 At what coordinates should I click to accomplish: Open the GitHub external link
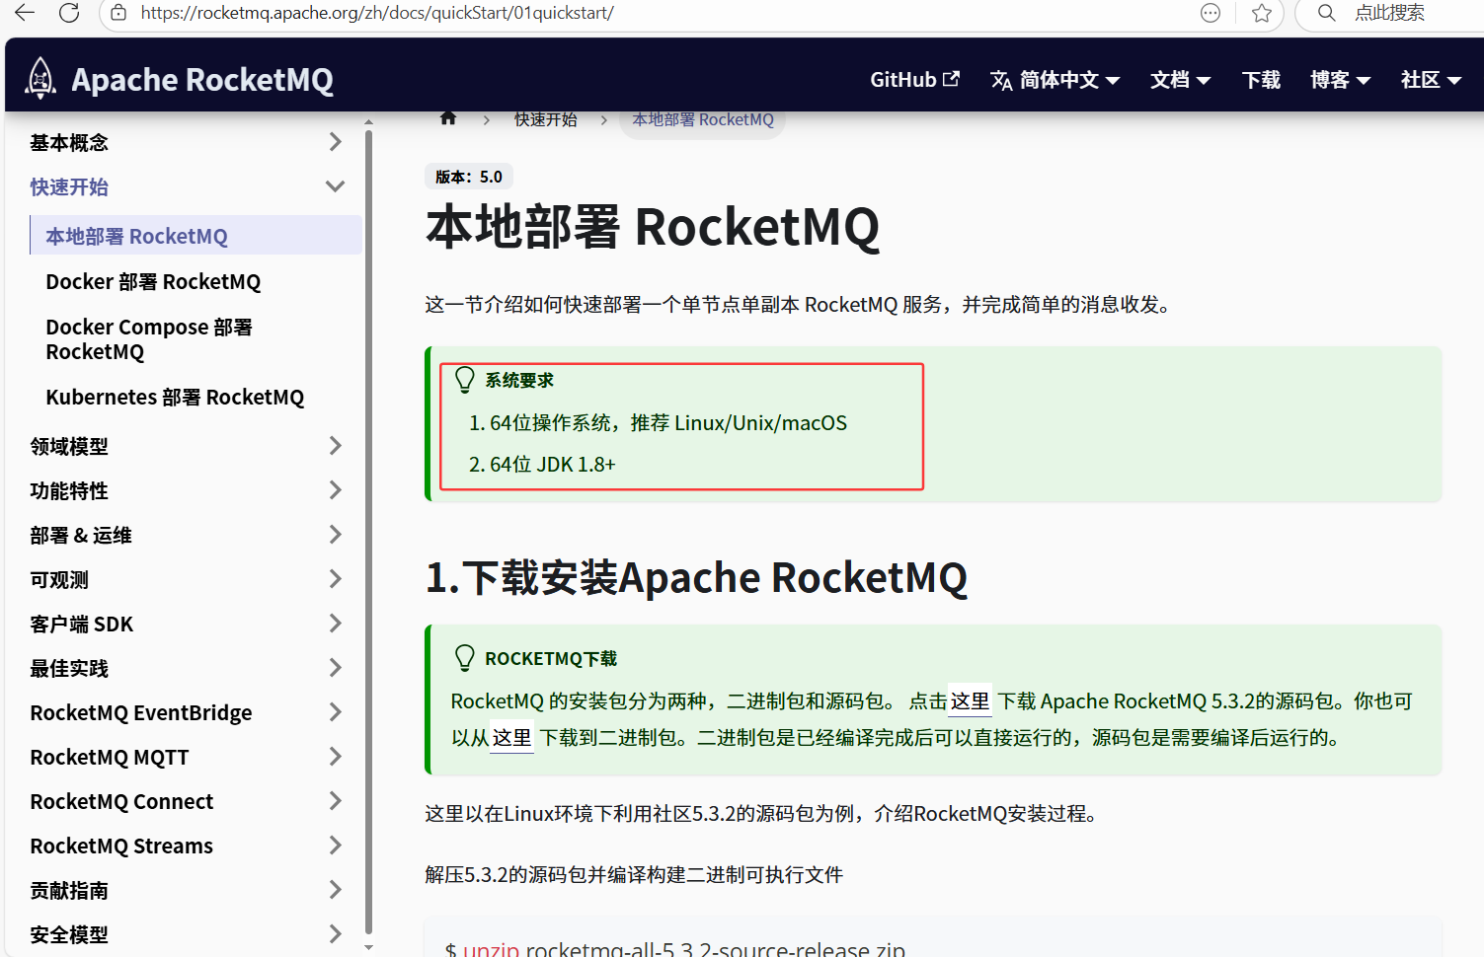(x=913, y=80)
